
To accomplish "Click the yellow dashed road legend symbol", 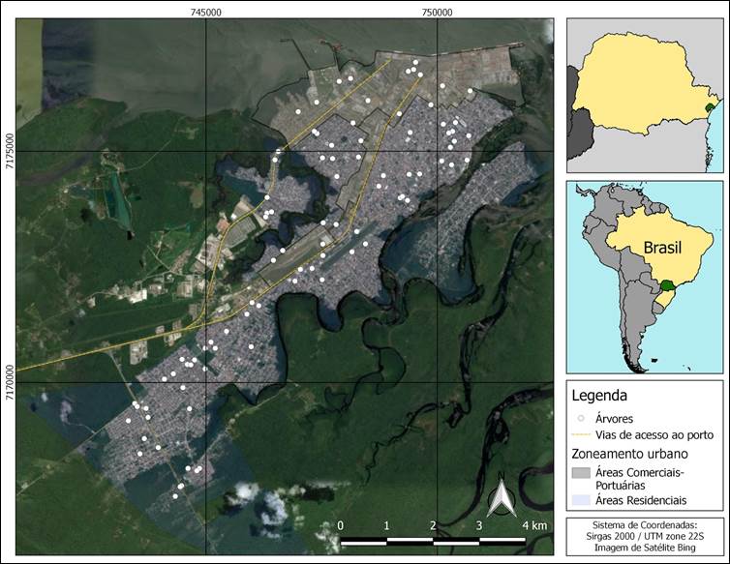I will (582, 434).
